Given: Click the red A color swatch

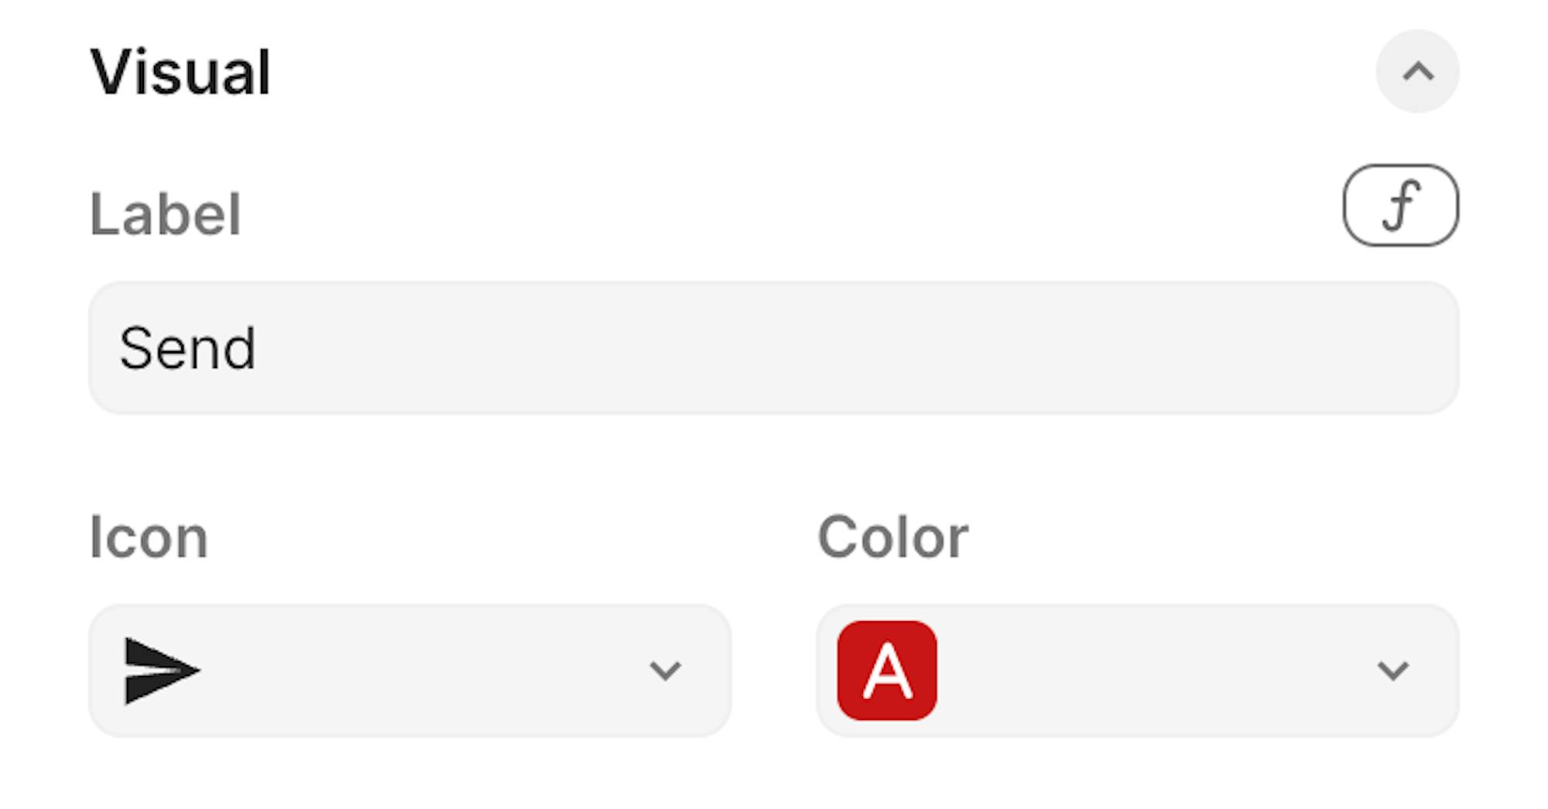Looking at the screenshot, I should point(887,671).
